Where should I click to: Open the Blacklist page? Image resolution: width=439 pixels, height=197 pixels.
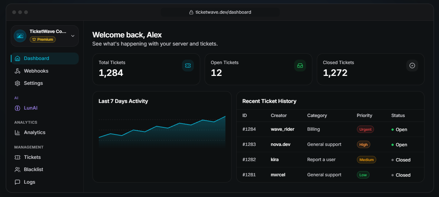[45, 170]
